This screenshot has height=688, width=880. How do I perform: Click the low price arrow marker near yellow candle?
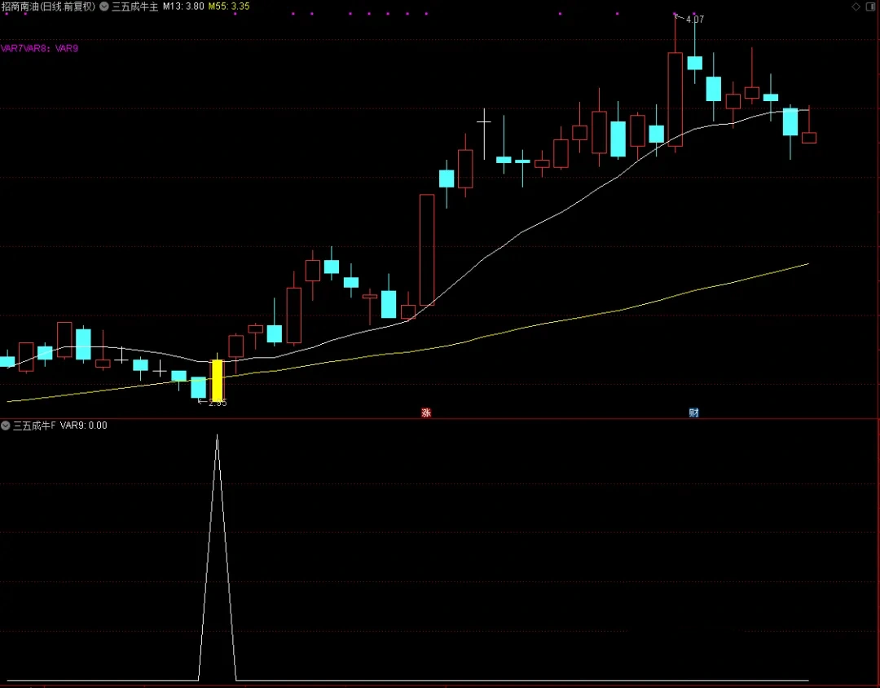(204, 402)
